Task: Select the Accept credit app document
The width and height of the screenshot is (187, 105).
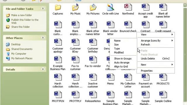Action: 146,7
